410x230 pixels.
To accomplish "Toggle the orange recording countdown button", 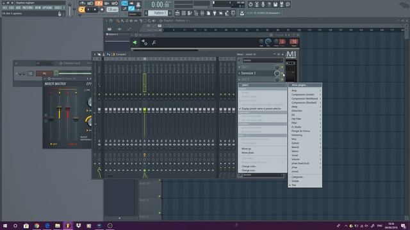I will (99, 3).
